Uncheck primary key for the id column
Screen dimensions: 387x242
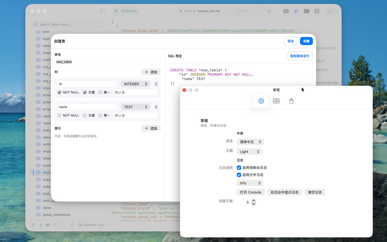point(85,92)
